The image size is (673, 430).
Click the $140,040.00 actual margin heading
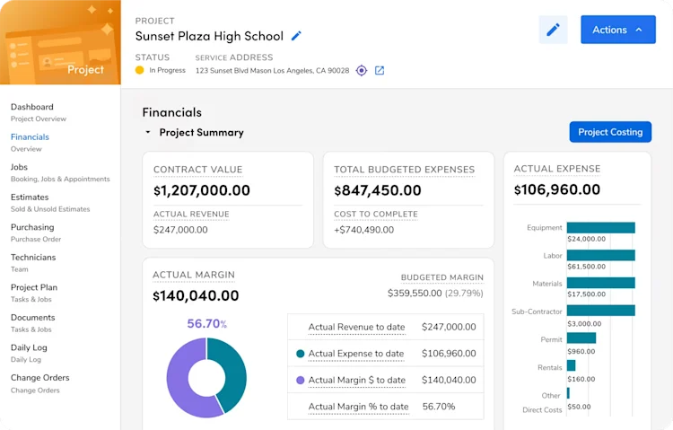tap(196, 295)
